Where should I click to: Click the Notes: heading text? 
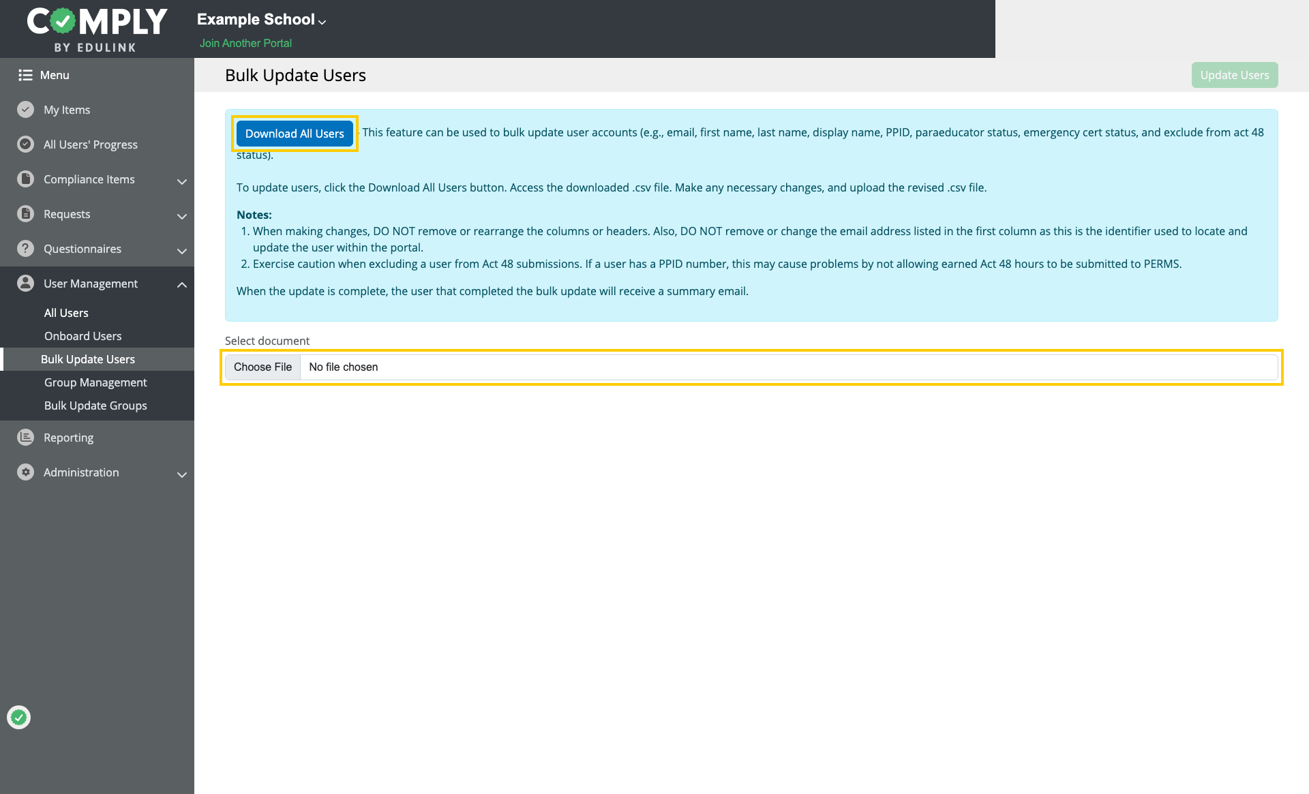tap(254, 215)
